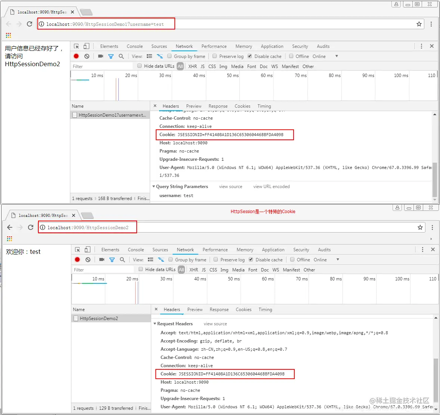Activate the element inspector in top DevTools

(x=76, y=46)
